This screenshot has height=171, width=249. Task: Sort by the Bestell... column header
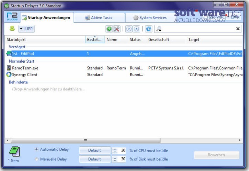click(x=95, y=40)
